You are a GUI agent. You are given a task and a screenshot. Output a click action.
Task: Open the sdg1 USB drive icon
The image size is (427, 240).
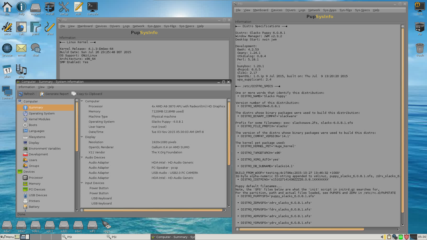pyautogui.click(x=106, y=227)
